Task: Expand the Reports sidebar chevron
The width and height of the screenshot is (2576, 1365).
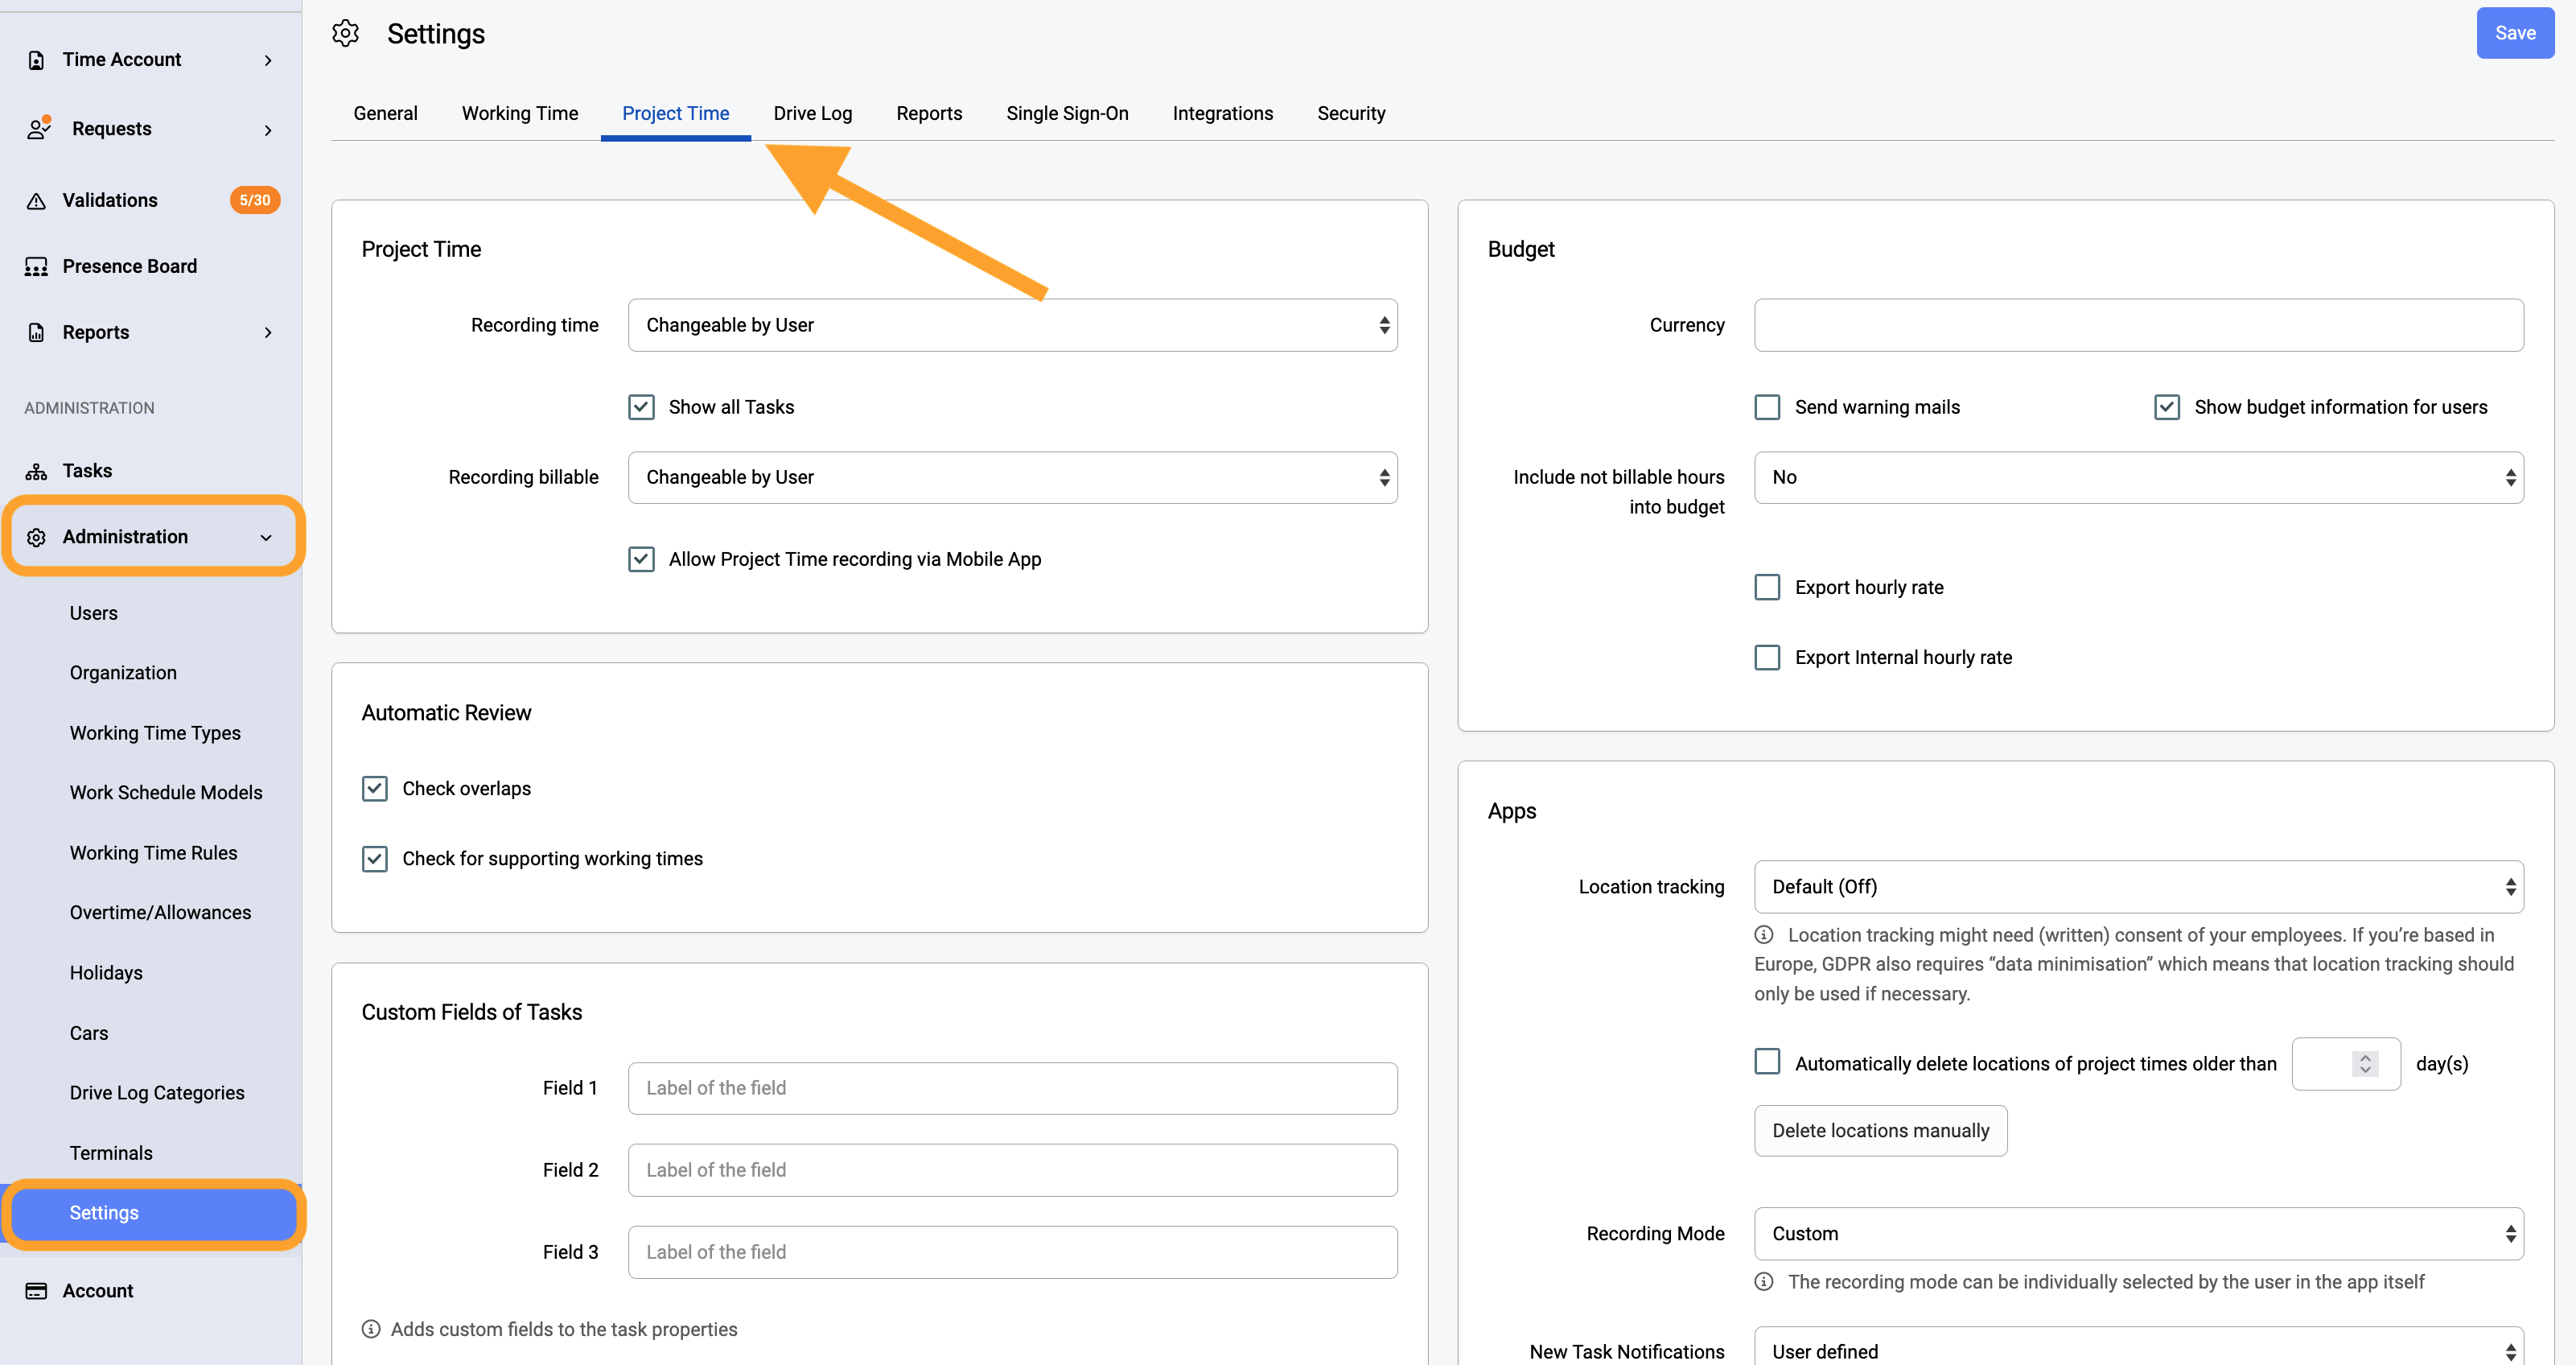Action: (x=268, y=332)
